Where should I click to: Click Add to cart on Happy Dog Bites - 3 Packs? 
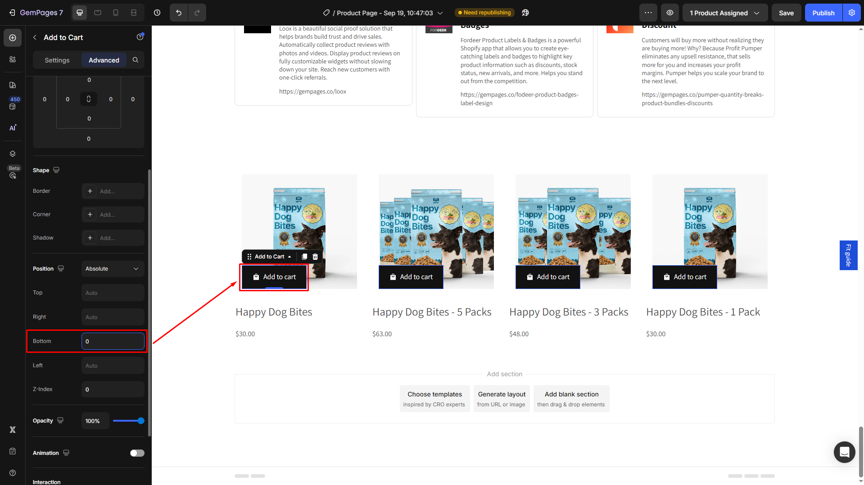(x=548, y=277)
